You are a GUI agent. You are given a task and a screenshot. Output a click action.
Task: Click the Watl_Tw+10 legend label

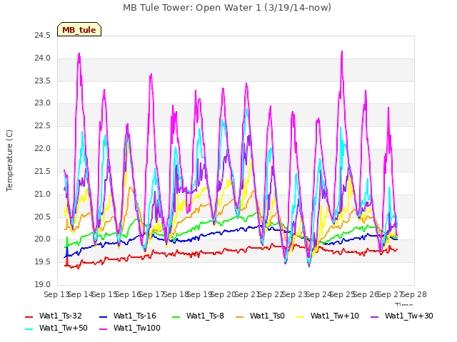335,316
